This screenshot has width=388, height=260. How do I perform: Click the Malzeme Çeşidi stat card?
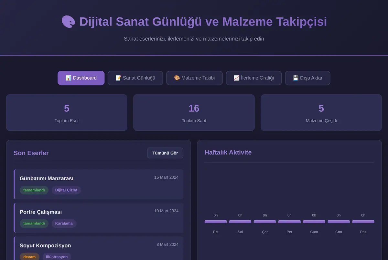coord(321,113)
